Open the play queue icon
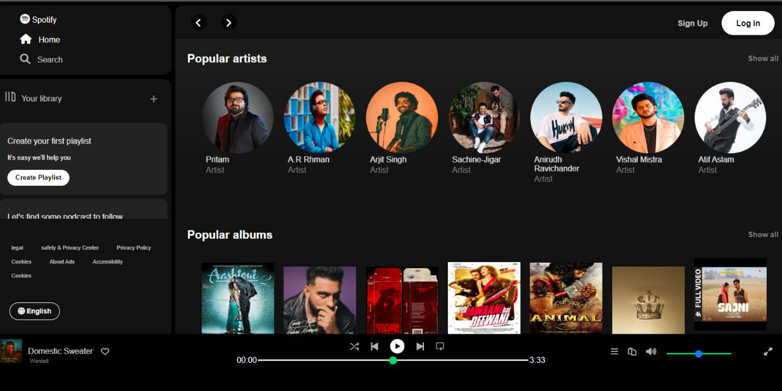The height and width of the screenshot is (391, 782). (614, 351)
